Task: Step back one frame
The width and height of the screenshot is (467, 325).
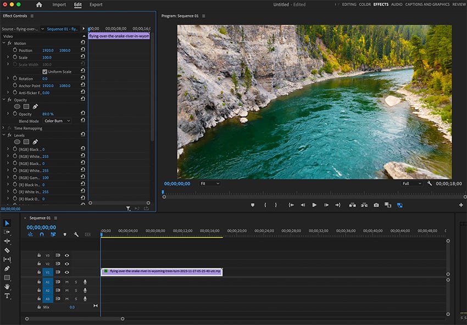Action: [303, 205]
